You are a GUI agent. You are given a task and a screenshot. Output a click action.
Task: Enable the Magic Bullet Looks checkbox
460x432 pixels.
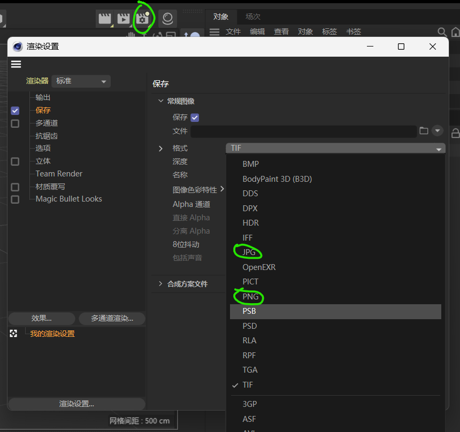click(x=15, y=199)
